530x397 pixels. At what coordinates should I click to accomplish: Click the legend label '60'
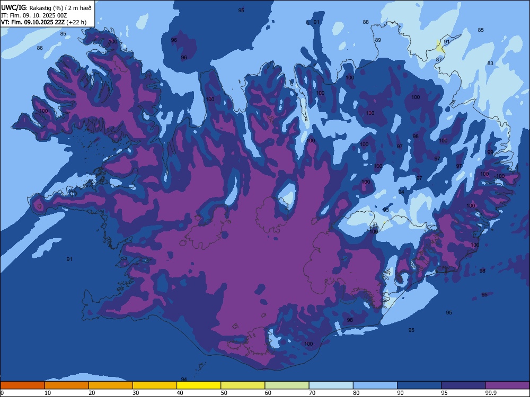pyautogui.click(x=268, y=393)
